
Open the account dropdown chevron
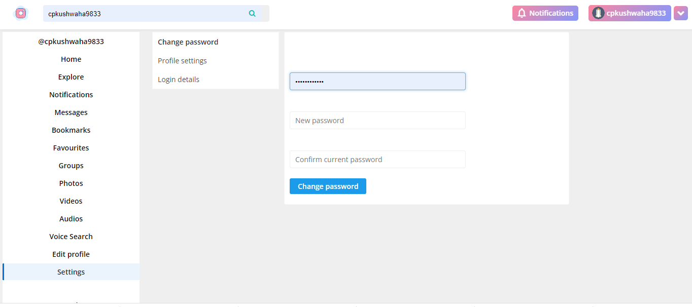[680, 13]
